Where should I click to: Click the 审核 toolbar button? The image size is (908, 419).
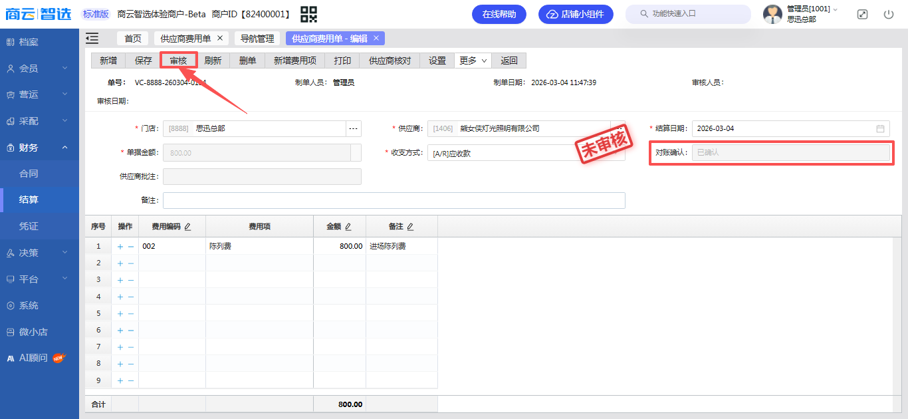178,61
